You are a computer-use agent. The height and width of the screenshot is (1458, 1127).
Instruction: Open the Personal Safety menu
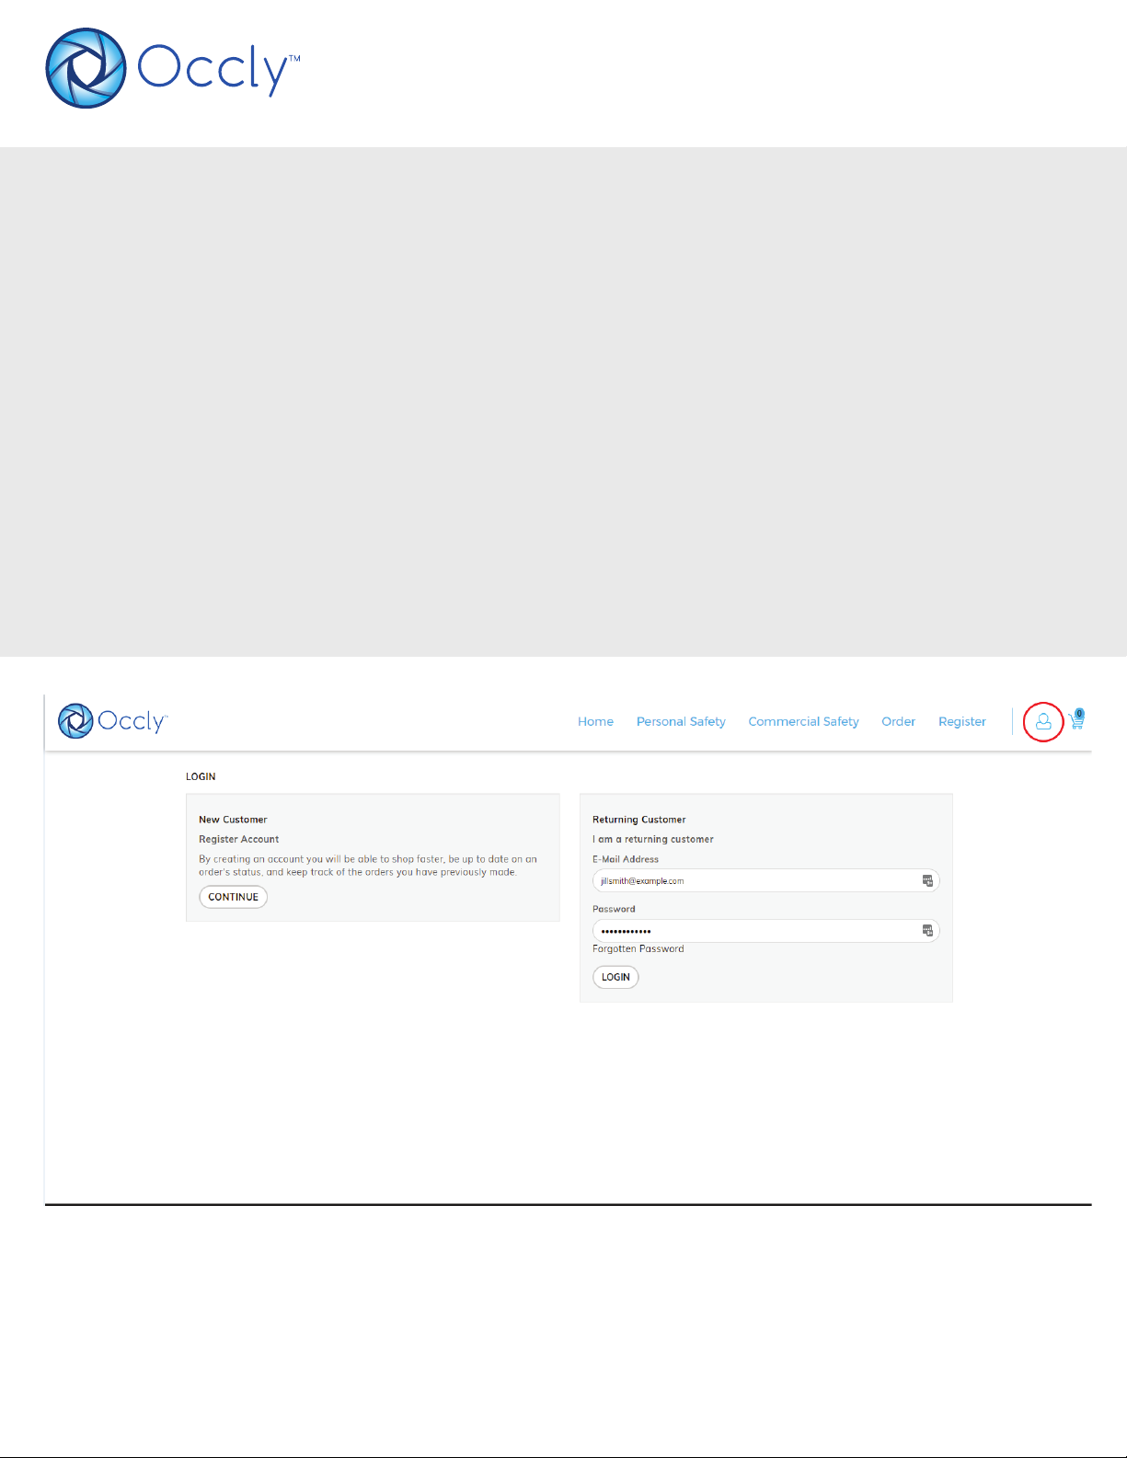[681, 722]
